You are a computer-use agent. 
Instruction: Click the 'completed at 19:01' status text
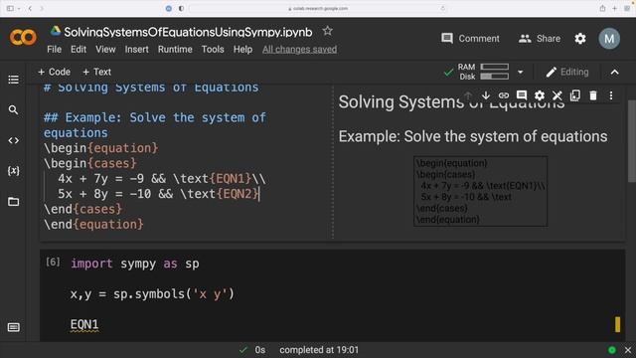(x=319, y=350)
